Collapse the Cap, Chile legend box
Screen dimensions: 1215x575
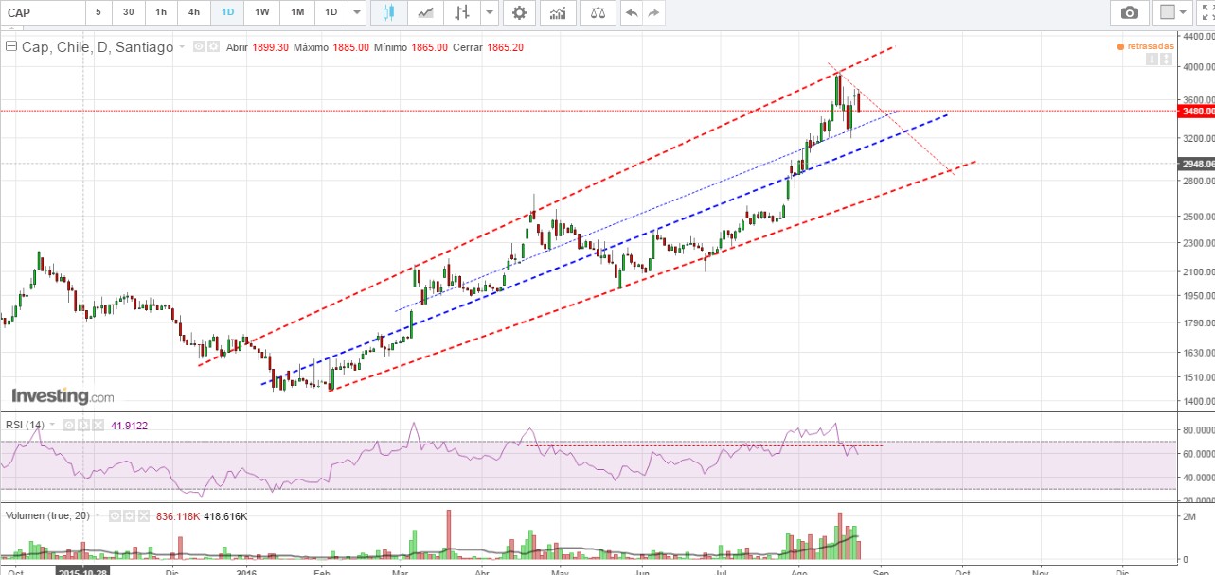(11, 46)
